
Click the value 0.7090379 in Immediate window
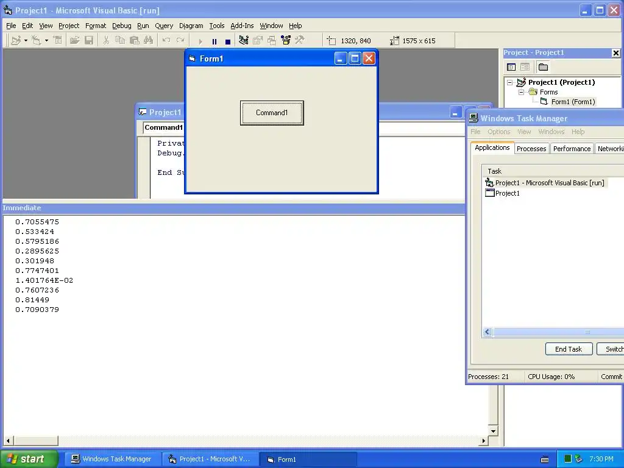click(x=37, y=310)
